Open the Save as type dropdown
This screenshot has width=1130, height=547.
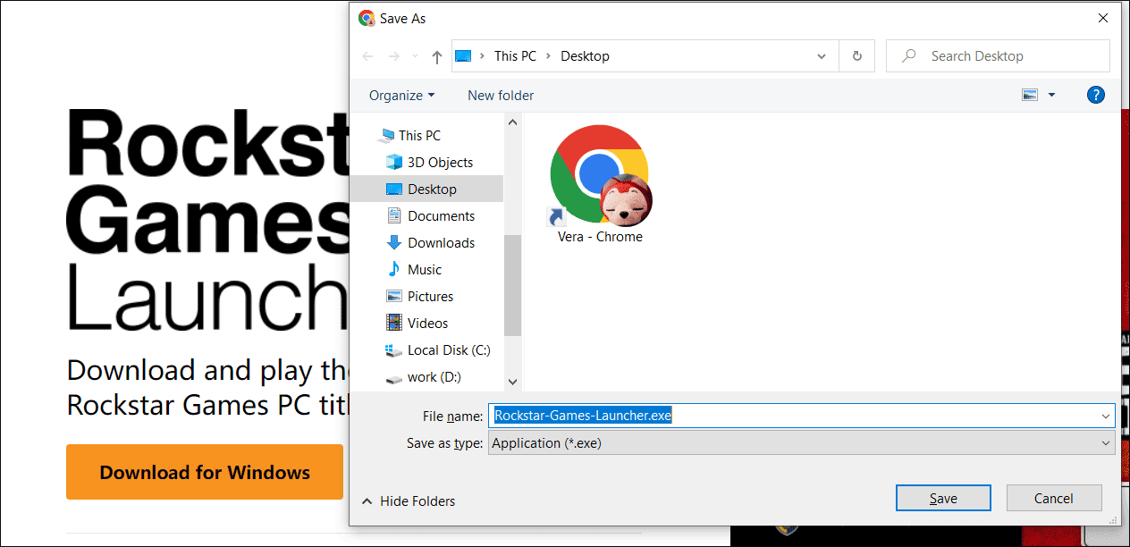click(x=801, y=443)
